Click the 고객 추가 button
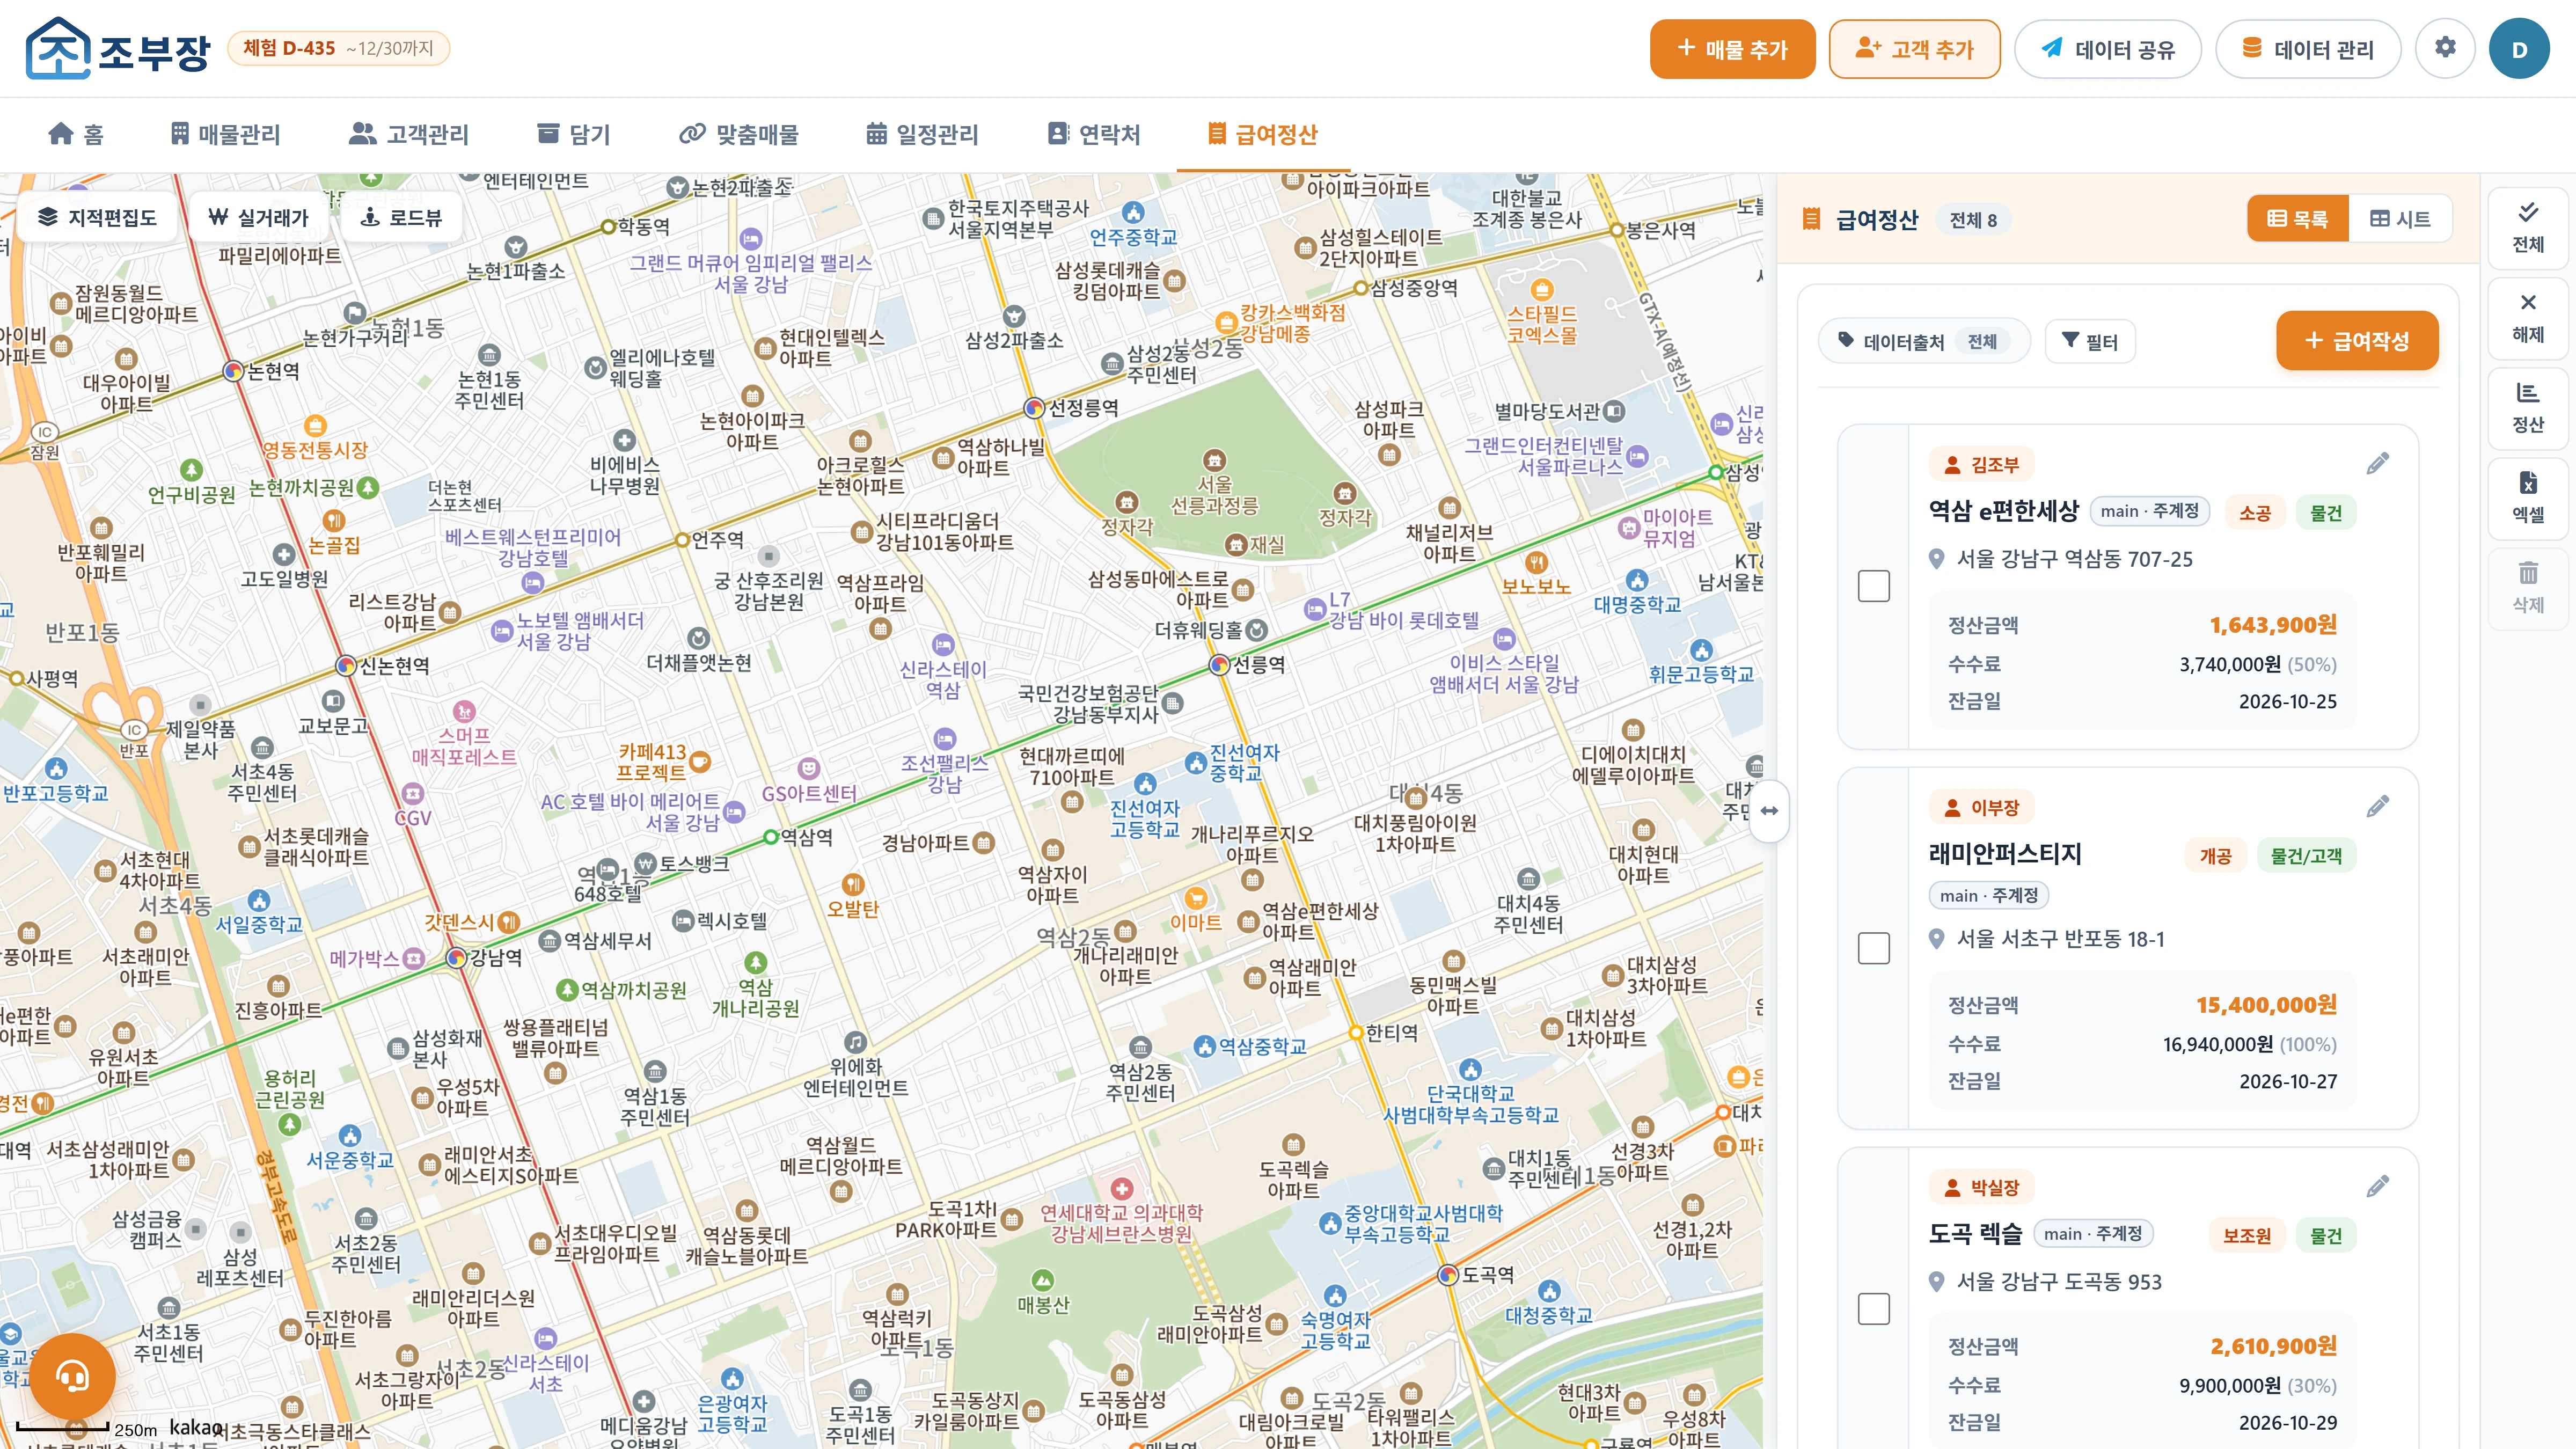This screenshot has width=2576, height=1449. pos(1915,49)
